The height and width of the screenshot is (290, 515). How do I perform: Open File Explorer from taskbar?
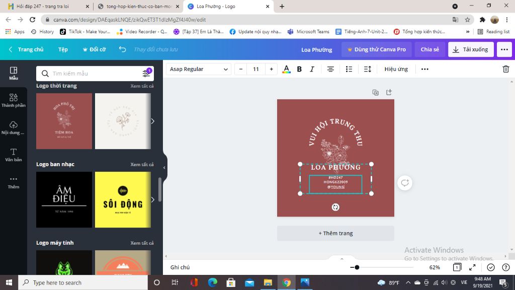268,282
